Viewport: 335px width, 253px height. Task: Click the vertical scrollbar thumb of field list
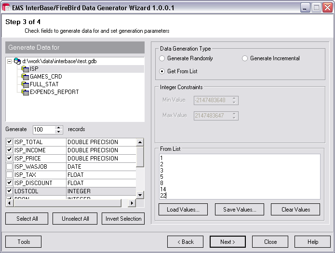(x=140, y=157)
